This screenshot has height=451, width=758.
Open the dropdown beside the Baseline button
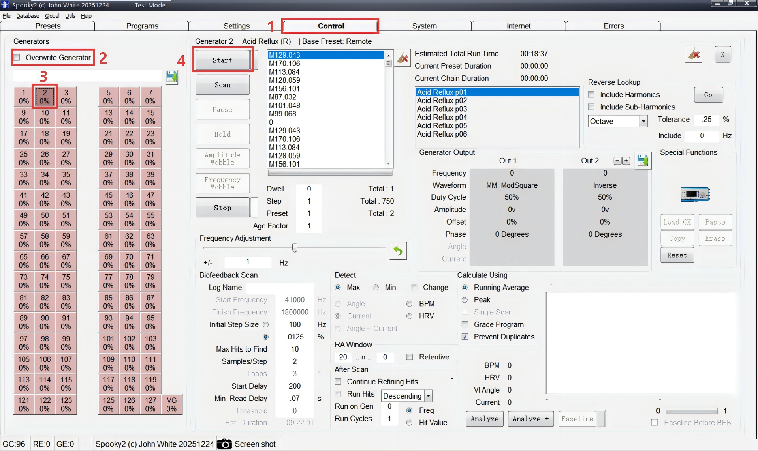click(600, 419)
